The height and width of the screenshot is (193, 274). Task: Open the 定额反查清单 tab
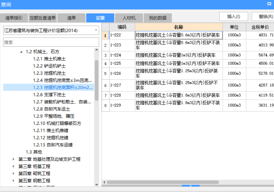pos(43,18)
